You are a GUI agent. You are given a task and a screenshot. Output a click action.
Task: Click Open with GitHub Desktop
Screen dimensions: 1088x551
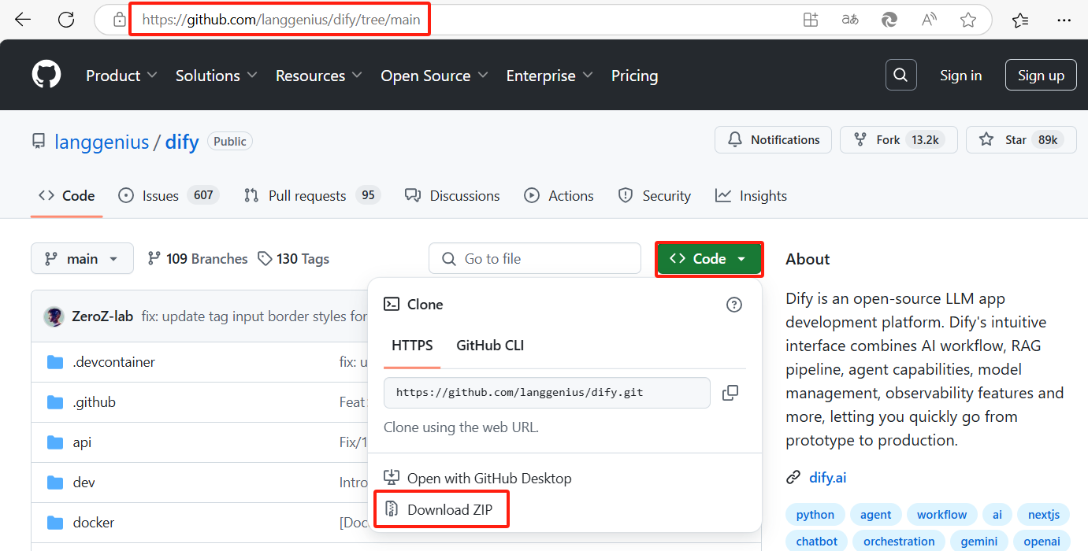tap(477, 478)
